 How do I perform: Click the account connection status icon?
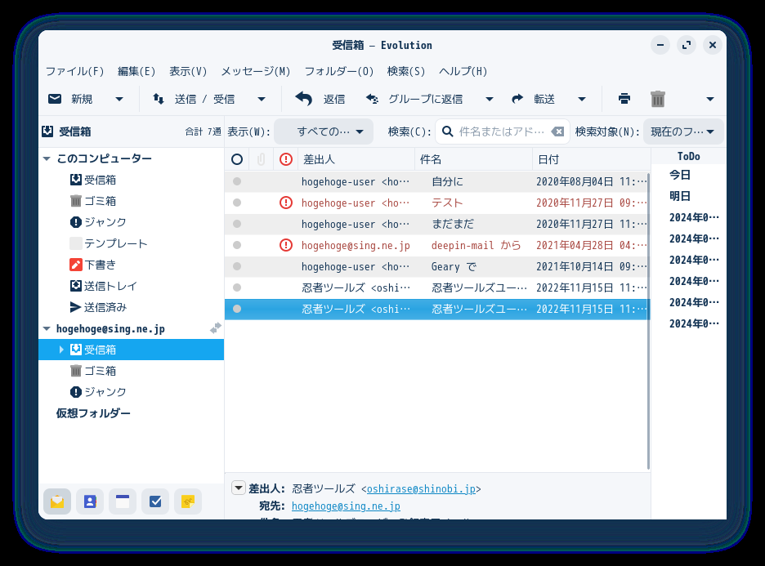pyautogui.click(x=215, y=328)
